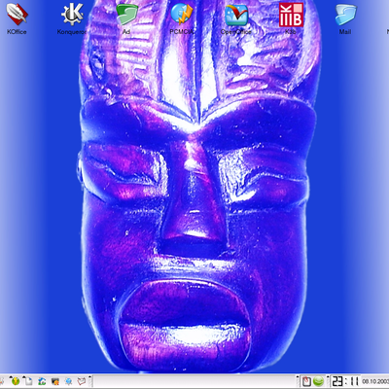Launch the terminal icon in the panel
Image resolution: width=389 pixels, height=389 pixels.
click(54, 381)
